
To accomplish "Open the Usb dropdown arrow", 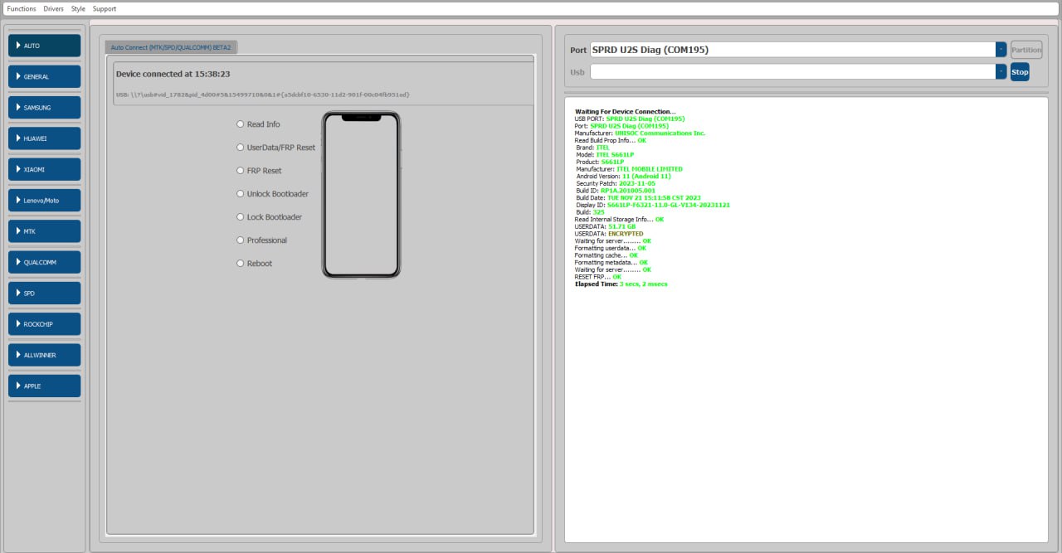I will [x=1001, y=72].
